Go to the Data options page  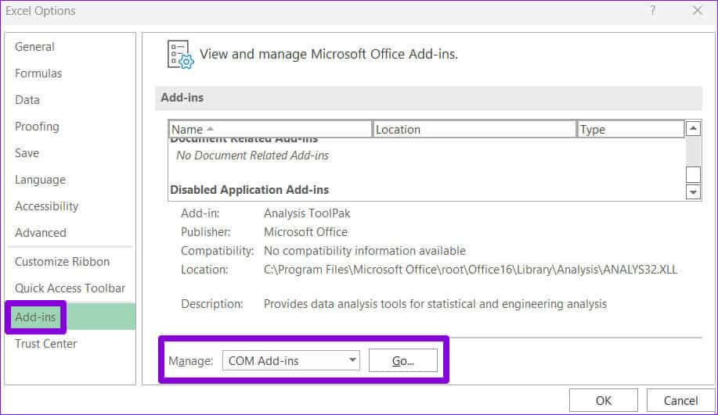pyautogui.click(x=27, y=99)
